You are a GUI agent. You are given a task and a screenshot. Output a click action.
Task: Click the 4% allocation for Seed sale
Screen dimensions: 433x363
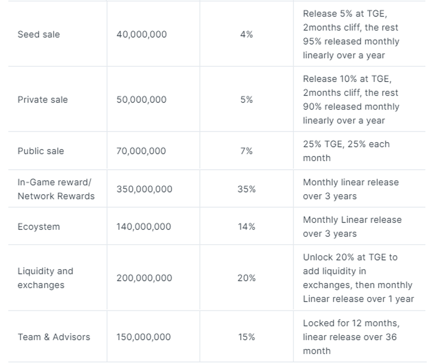246,34
